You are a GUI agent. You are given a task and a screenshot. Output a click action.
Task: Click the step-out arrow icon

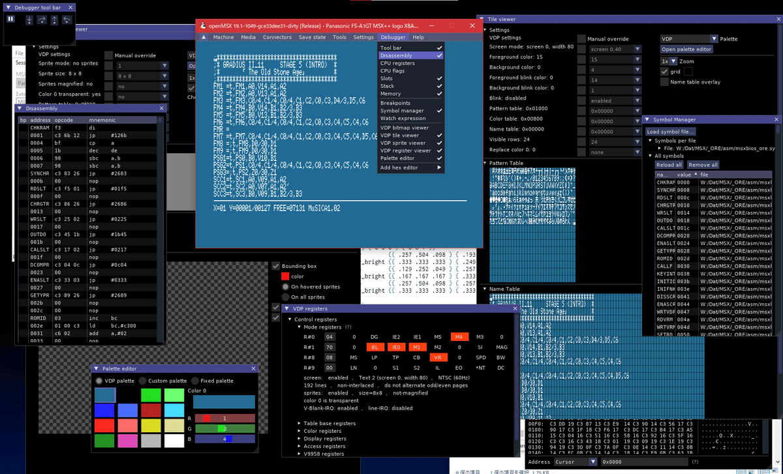54,20
